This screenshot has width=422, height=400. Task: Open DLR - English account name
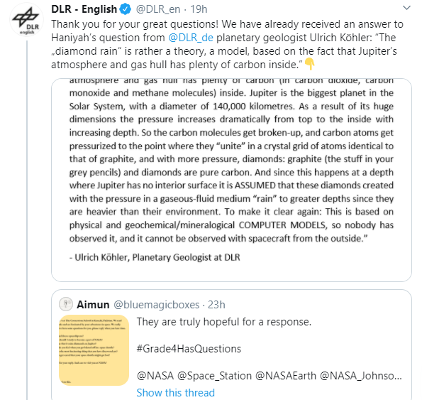tap(84, 9)
